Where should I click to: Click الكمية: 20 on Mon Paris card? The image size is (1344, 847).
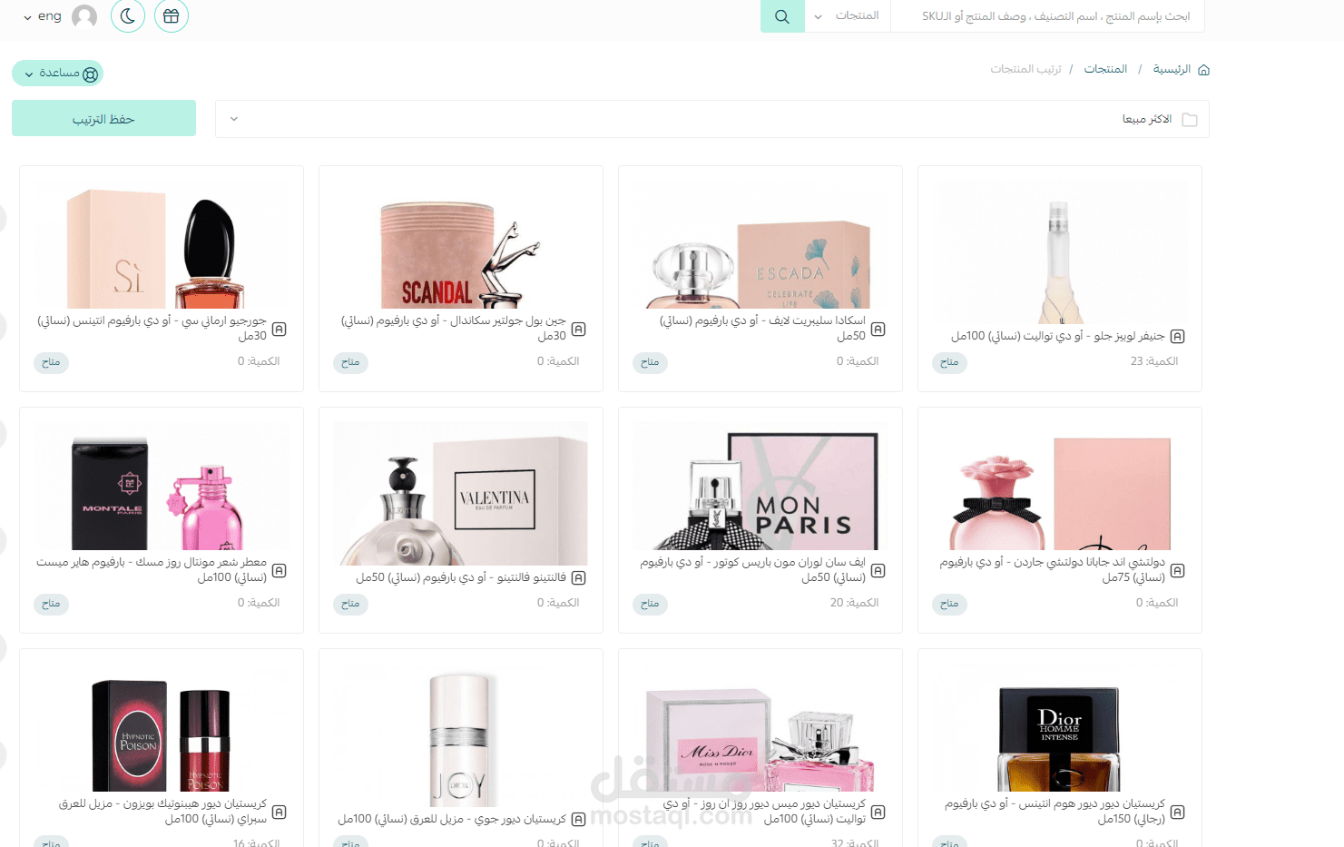[855, 603]
